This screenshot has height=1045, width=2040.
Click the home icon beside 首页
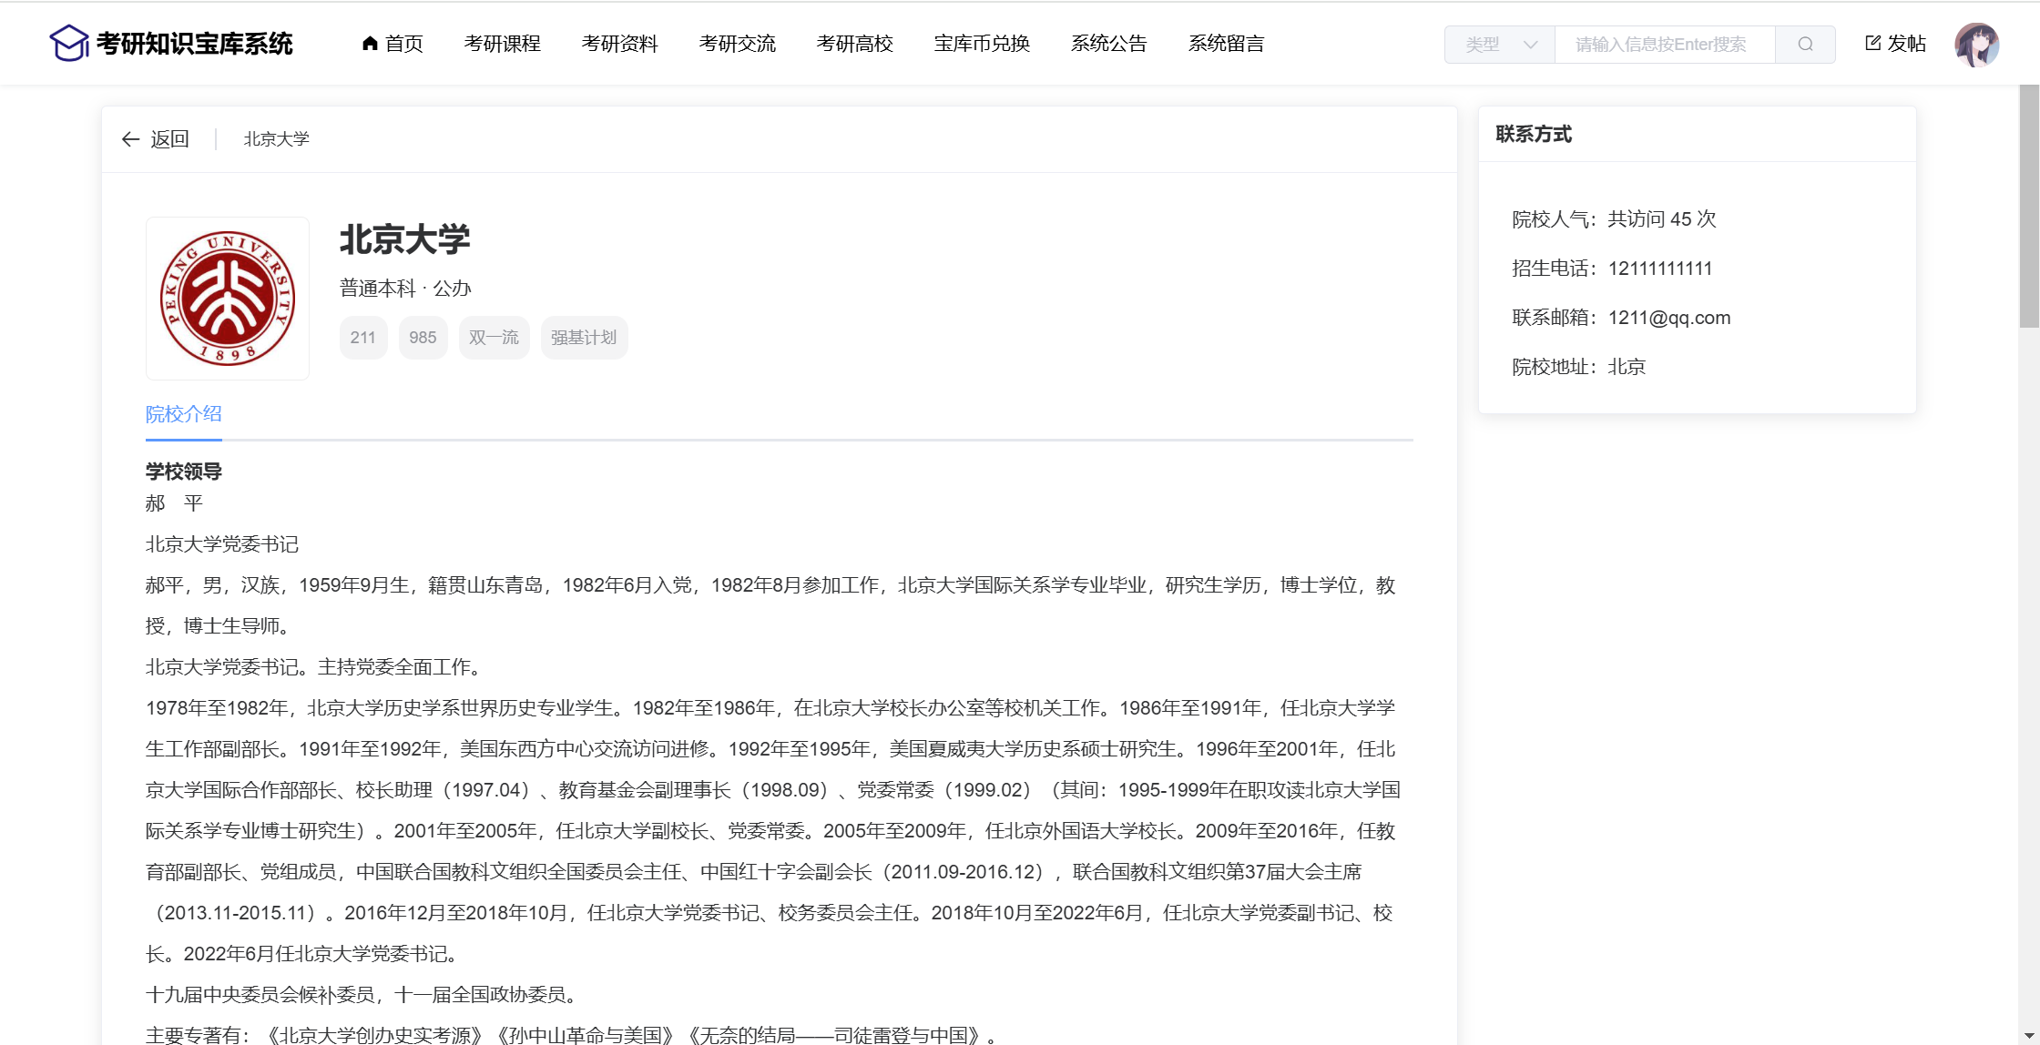(370, 43)
